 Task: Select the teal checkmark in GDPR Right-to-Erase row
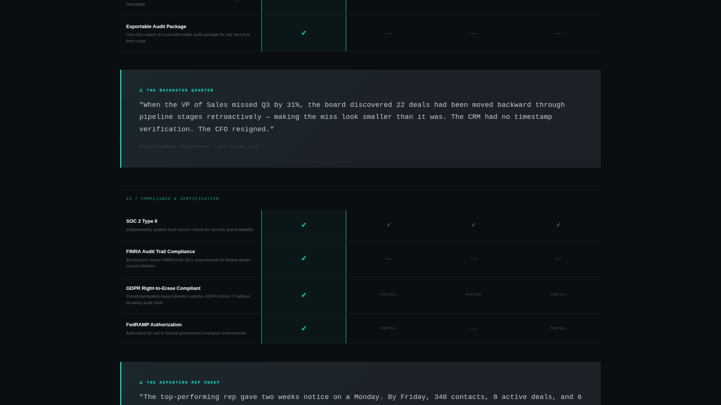click(x=304, y=295)
